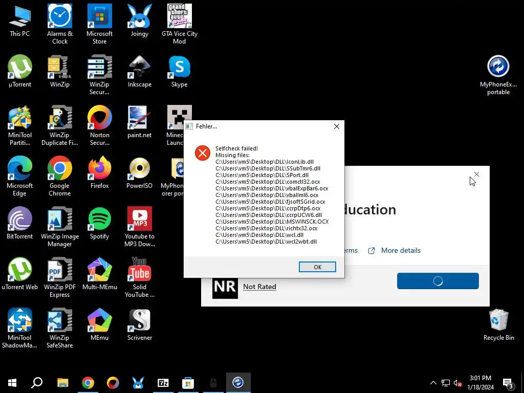
Task: Show hidden system tray icons
Action: (x=433, y=383)
